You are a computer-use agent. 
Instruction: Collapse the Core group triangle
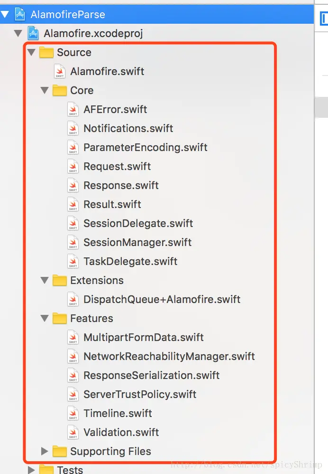pos(45,90)
